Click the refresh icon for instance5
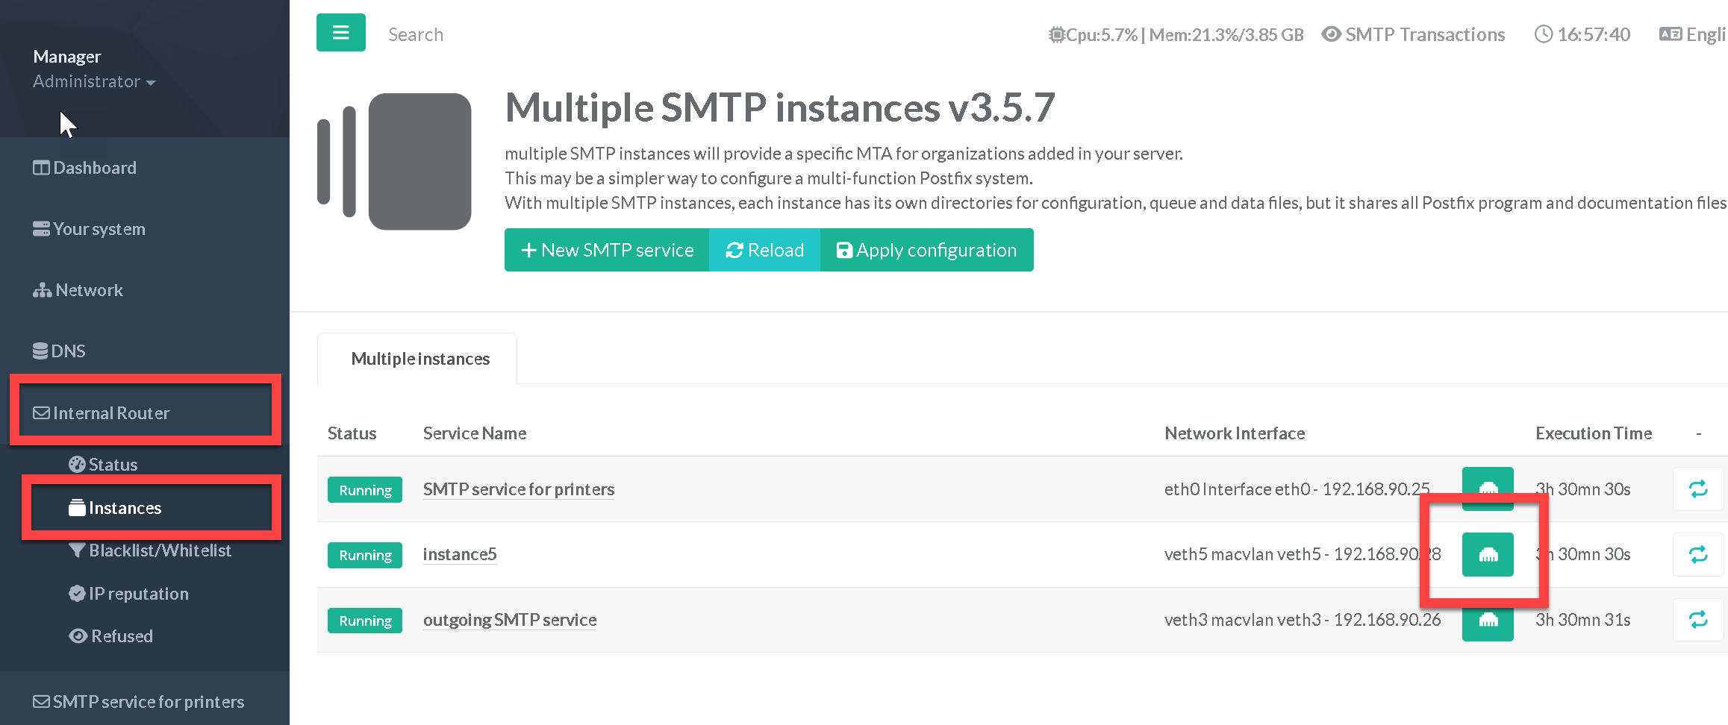Screen dimensions: 1728x725 1697,554
